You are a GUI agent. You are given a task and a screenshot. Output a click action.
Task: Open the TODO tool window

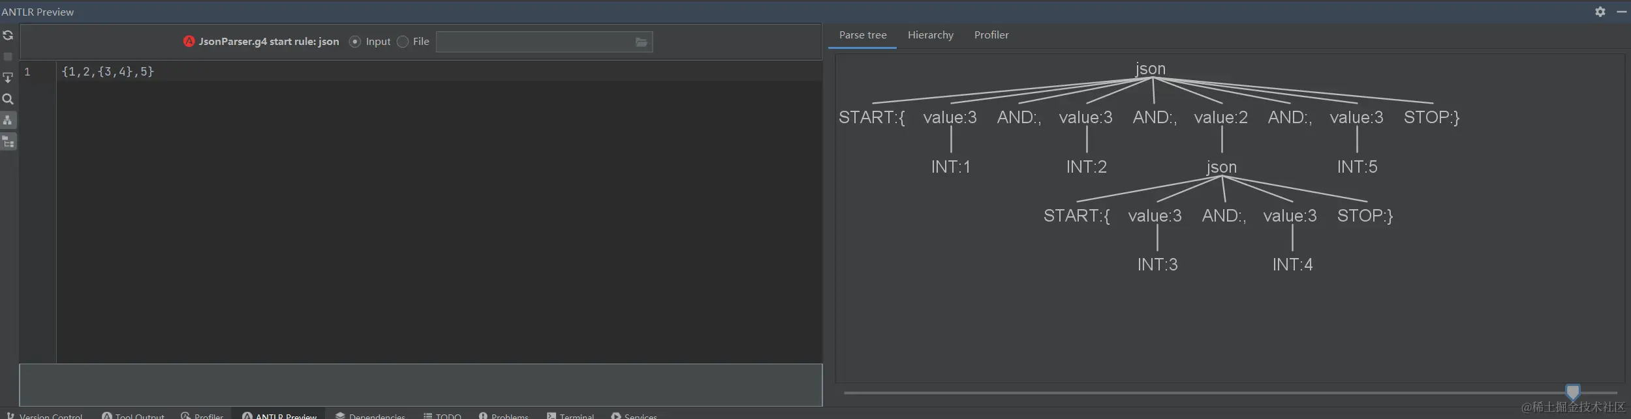click(x=443, y=415)
